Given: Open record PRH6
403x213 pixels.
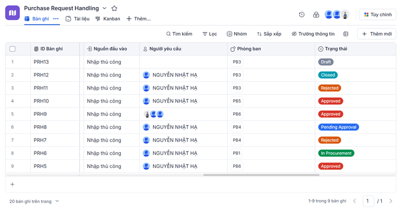Looking at the screenshot, I should pyautogui.click(x=40, y=153).
